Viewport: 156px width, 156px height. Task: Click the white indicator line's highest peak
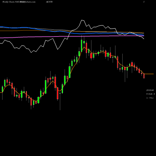coord(82,20)
